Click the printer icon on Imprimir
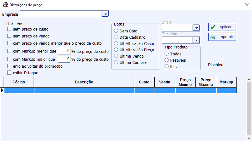This screenshot has height=141, width=252. click(x=213, y=37)
